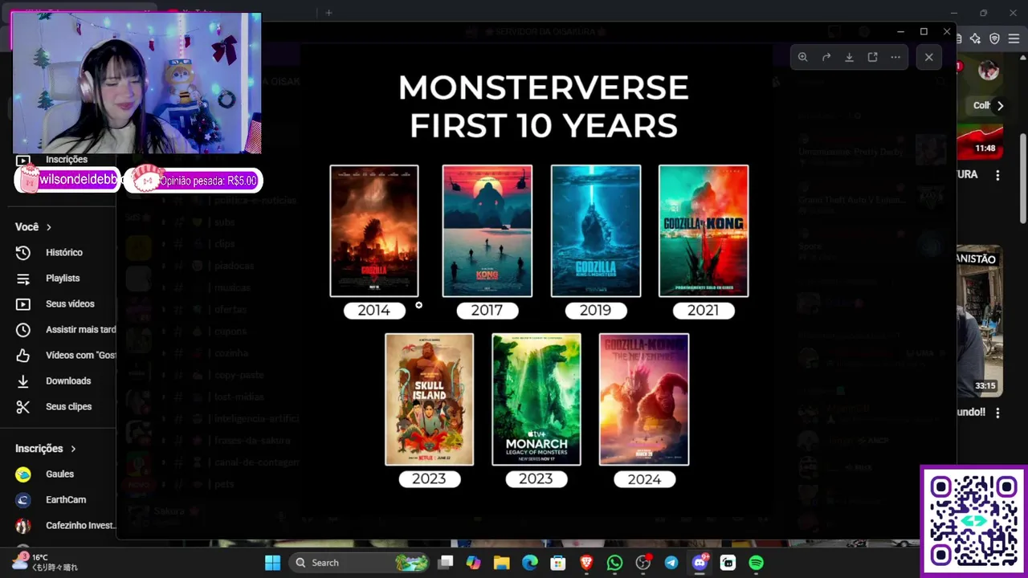Expand the Inscrições section chevron

tap(73, 449)
